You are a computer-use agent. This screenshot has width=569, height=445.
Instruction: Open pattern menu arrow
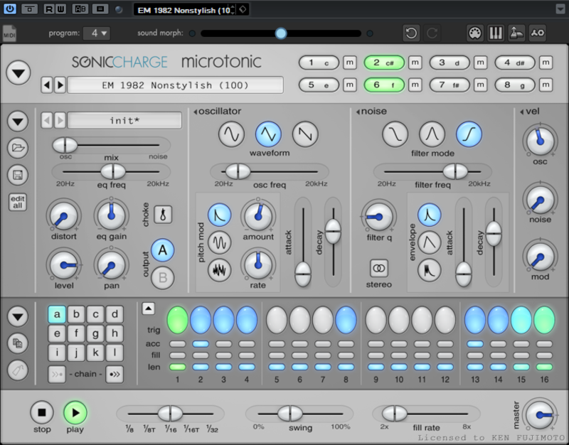coord(18,316)
